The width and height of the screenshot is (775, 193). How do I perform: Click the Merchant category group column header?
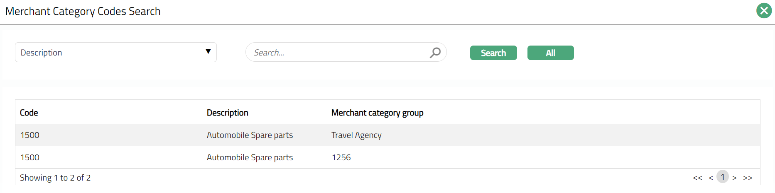pyautogui.click(x=377, y=113)
